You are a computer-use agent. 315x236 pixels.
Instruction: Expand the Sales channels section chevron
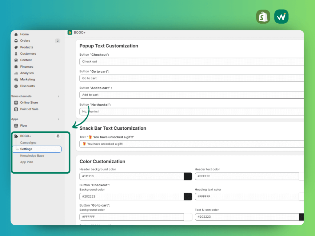(x=58, y=96)
